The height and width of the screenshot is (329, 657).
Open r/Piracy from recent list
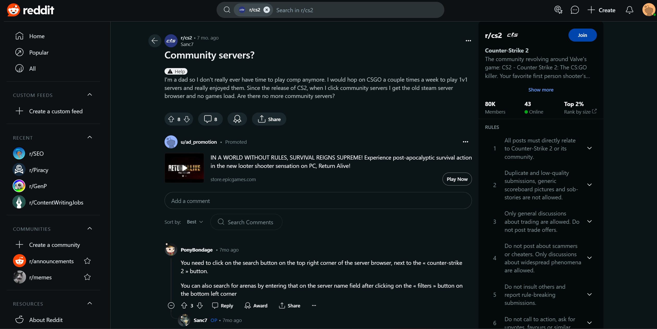click(53, 170)
